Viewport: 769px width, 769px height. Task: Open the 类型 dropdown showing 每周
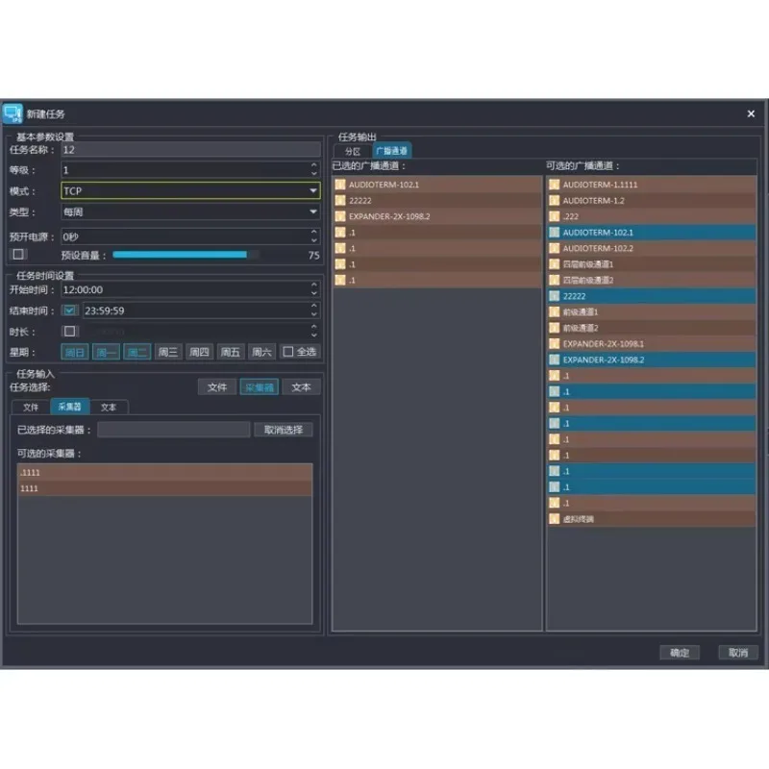coord(314,211)
